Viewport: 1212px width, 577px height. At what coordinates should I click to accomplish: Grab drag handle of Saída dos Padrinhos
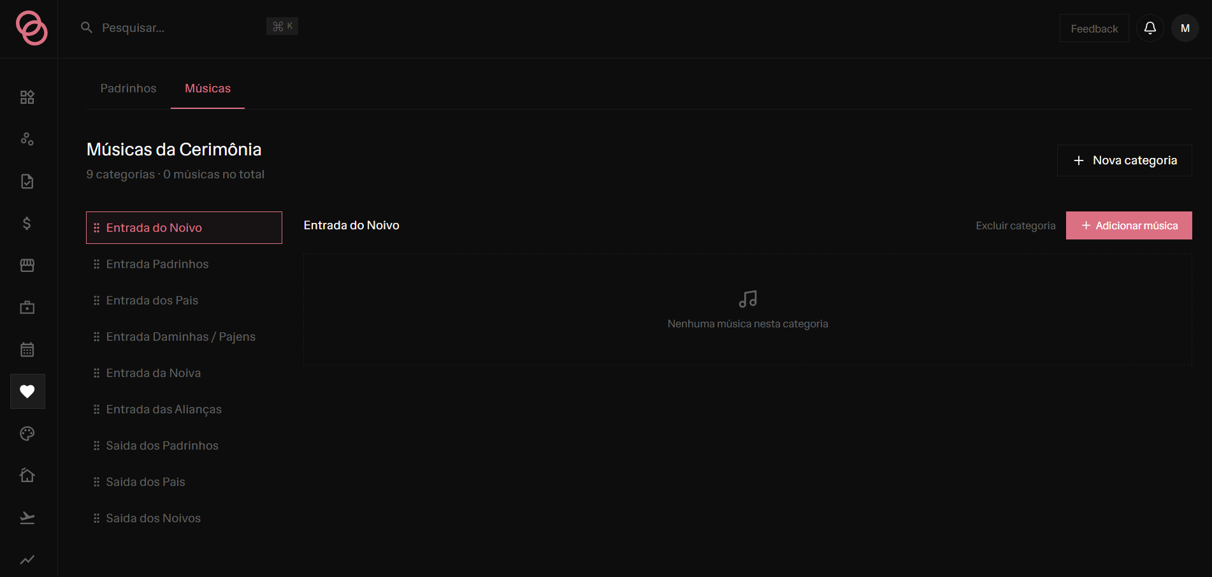tap(97, 445)
